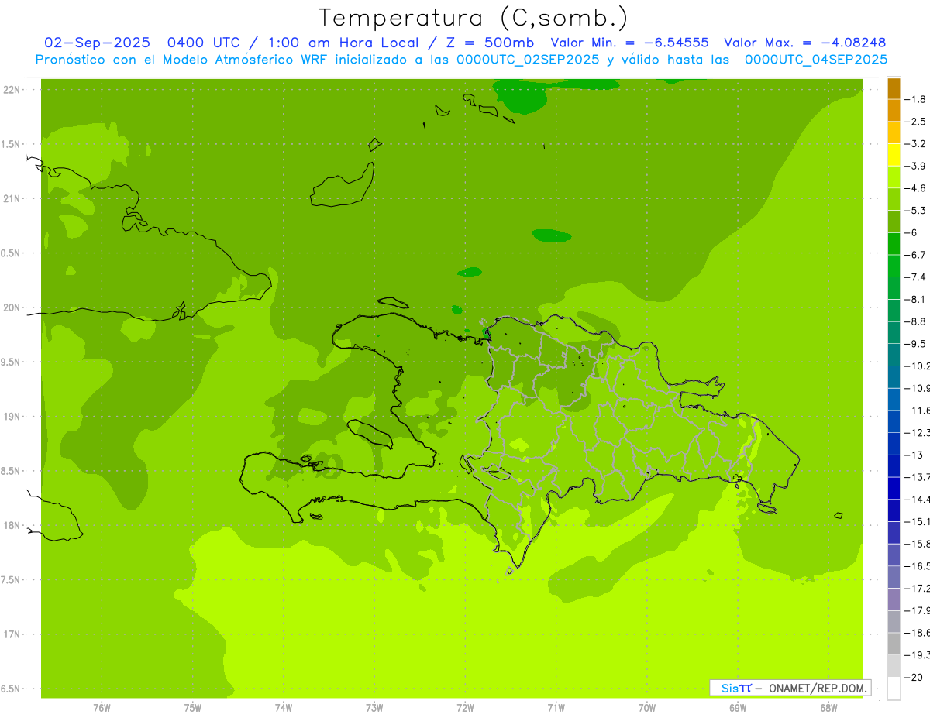Screen dimensions: 930x718
Task: Click the '70W' longitude label
Action: click(x=646, y=707)
